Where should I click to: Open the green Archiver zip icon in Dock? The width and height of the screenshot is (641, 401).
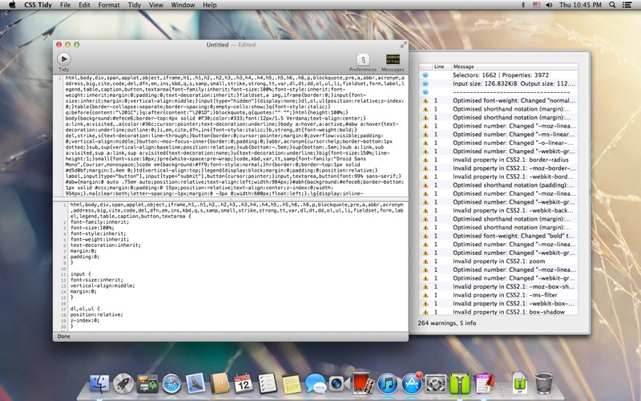tap(460, 384)
